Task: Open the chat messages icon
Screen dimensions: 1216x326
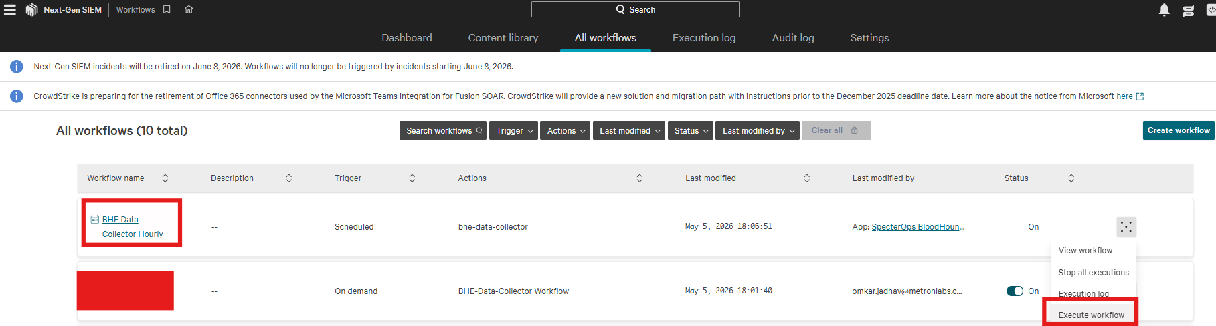Action: pos(1189,11)
